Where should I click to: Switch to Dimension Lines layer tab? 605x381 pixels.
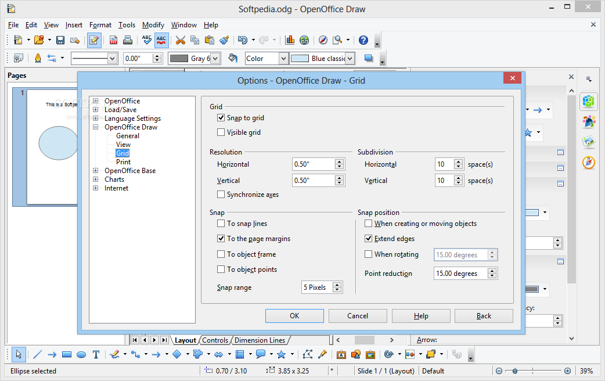point(260,340)
